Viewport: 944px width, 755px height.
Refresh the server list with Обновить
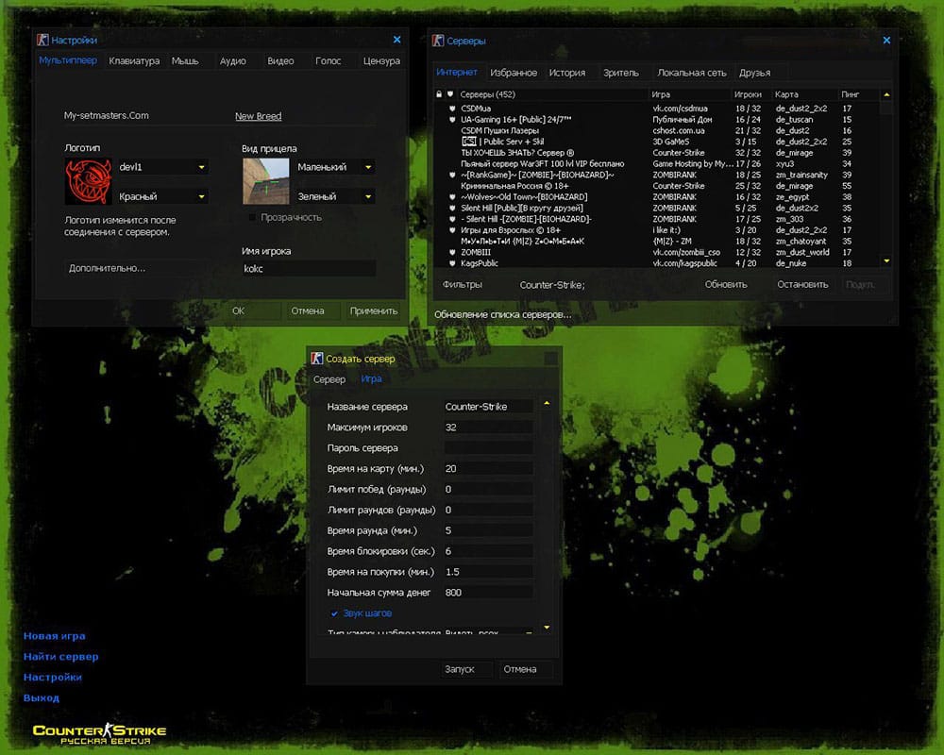coord(726,285)
